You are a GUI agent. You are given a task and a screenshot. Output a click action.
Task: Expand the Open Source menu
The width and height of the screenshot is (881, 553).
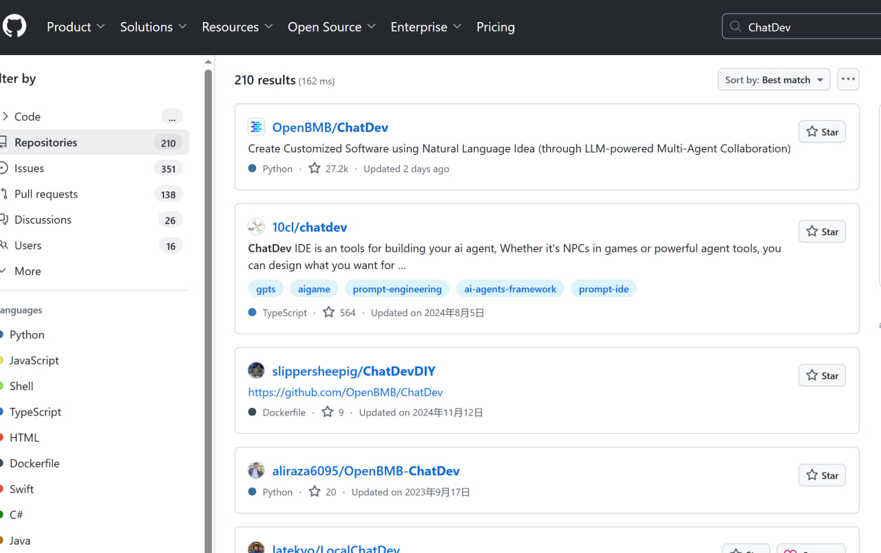click(332, 27)
